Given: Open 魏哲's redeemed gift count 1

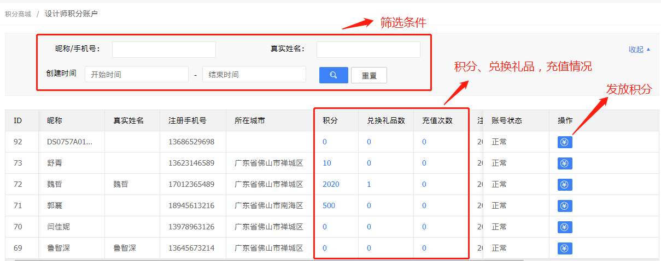Looking at the screenshot, I should pos(369,185).
